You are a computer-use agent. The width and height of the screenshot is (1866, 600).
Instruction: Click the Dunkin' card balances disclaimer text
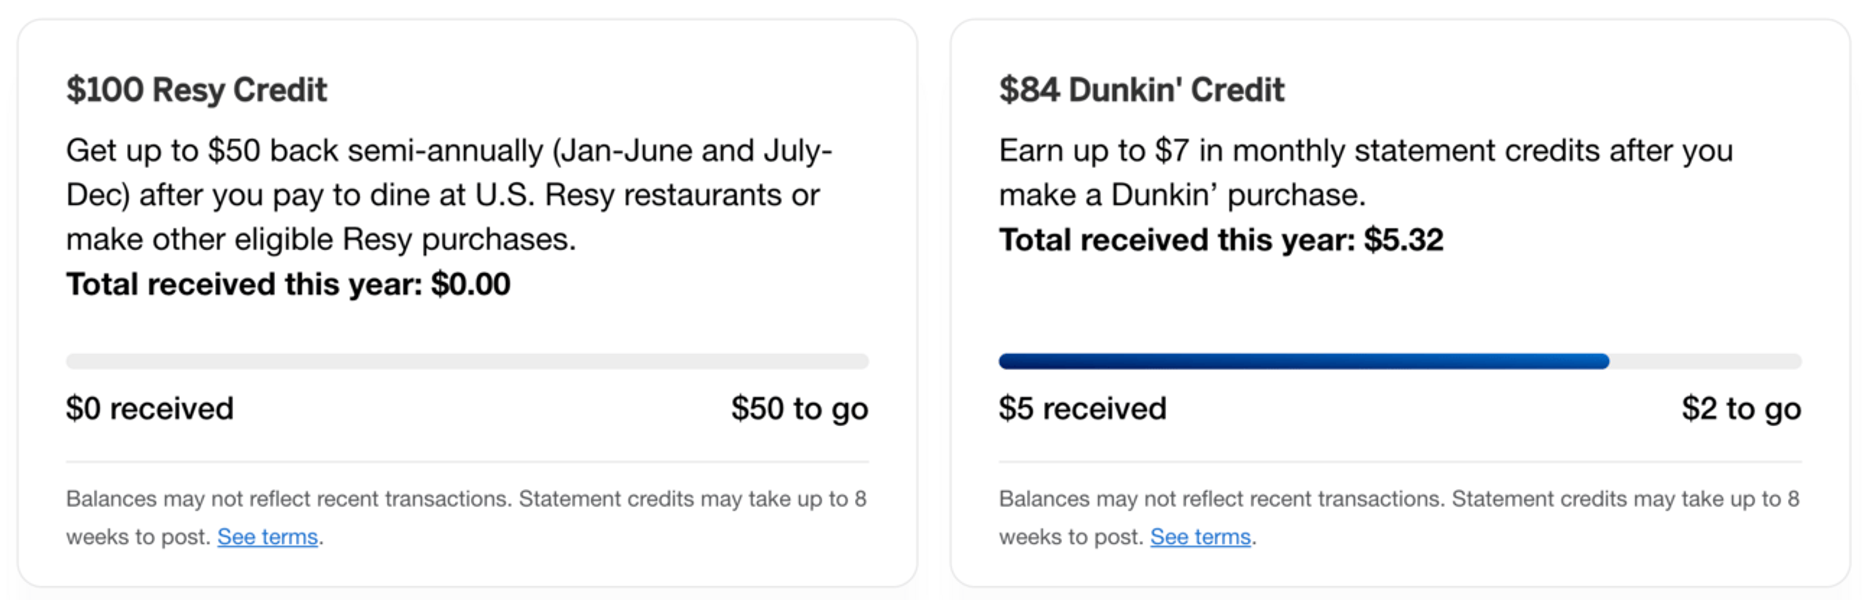click(1399, 517)
